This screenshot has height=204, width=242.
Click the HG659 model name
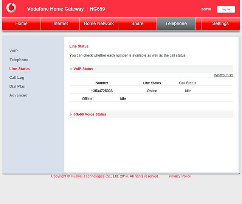98,9
